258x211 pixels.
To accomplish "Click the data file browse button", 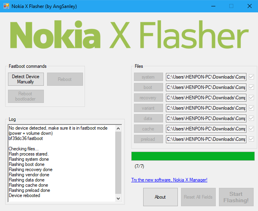I will point(148,118).
